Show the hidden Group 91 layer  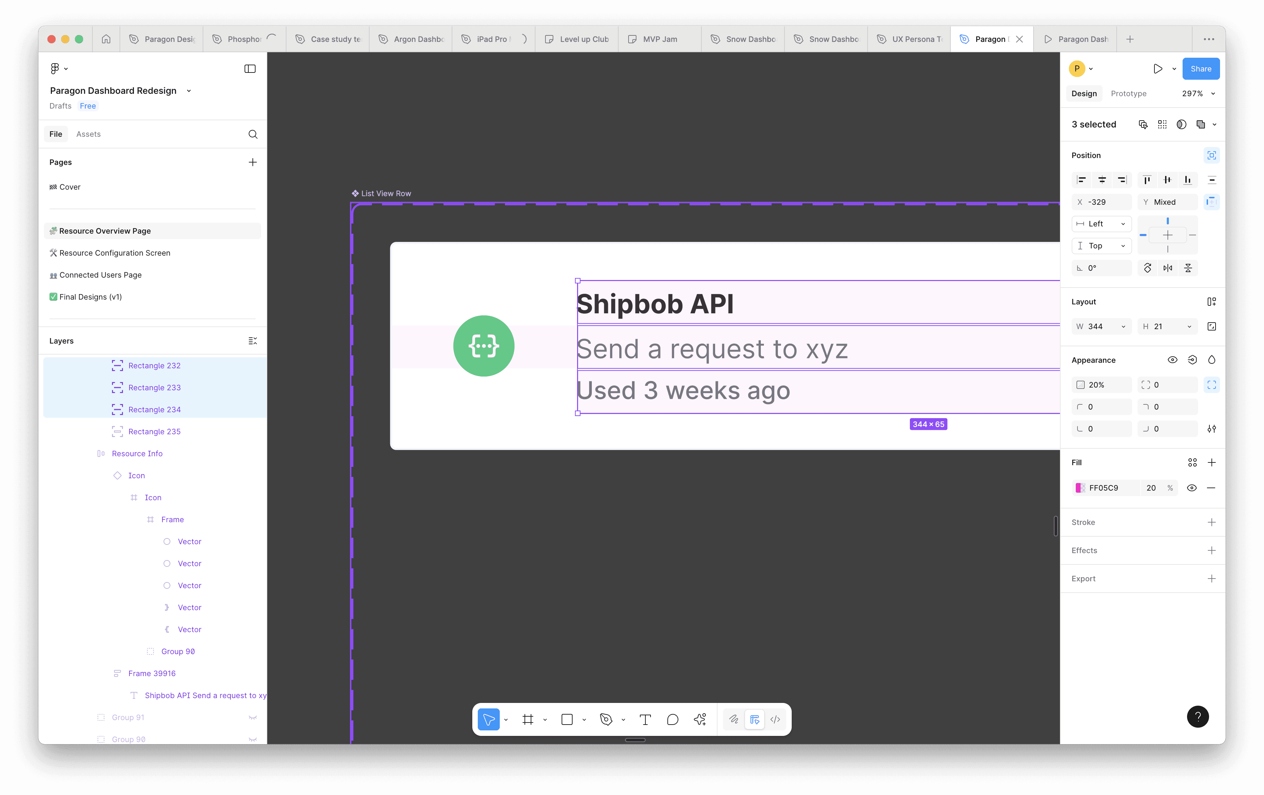tap(252, 717)
